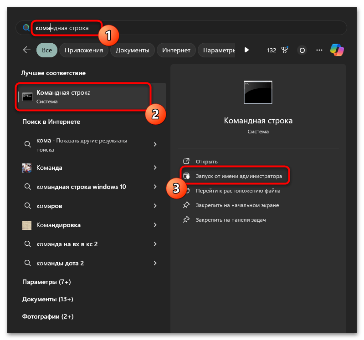Expand the 'Командировка' result chevron
The width and height of the screenshot is (364, 340).
point(155,225)
